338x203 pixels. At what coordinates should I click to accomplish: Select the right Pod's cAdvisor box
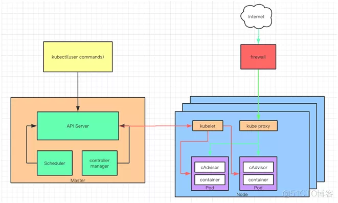[258, 167]
